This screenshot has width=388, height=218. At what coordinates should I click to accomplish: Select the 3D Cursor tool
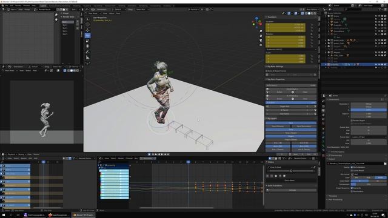pyautogui.click(x=87, y=24)
